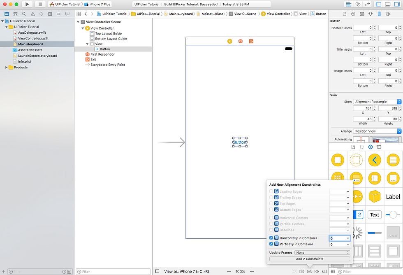The image size is (403, 275).
Task: Tick the Trailing Edges checkbox
Action: coord(271,198)
